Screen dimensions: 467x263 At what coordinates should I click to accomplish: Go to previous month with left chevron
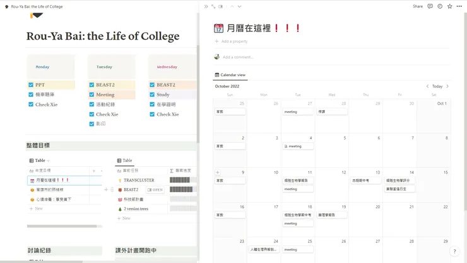pyautogui.click(x=428, y=86)
